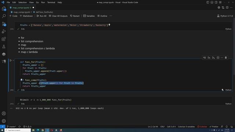Viewport: 235px width, 132px height.
Task: Open more cell actions in cell toolbar
Action: pyautogui.click(x=222, y=58)
